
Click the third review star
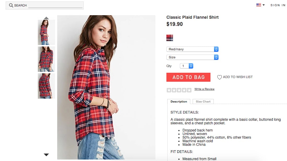(x=179, y=90)
